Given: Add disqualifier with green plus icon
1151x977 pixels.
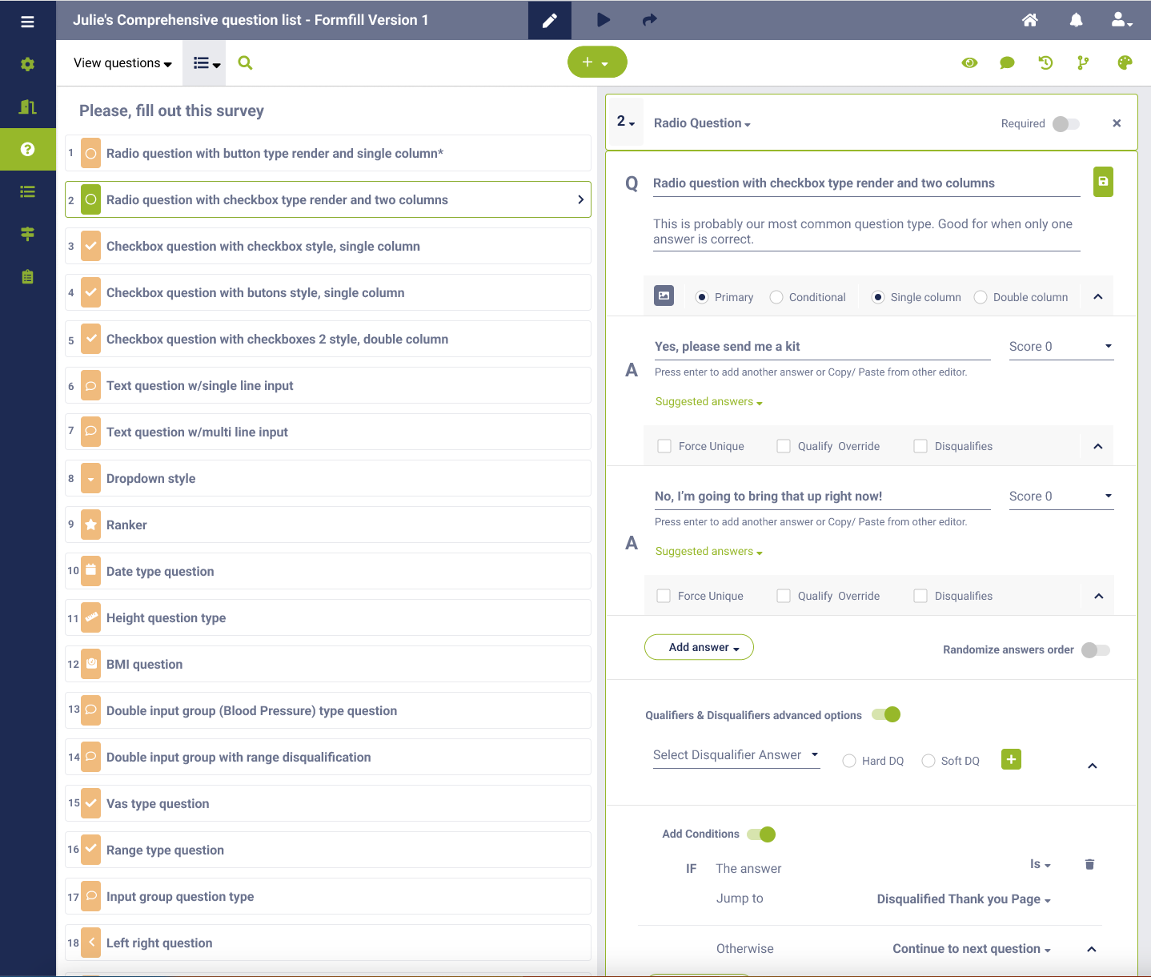Looking at the screenshot, I should (x=1011, y=759).
